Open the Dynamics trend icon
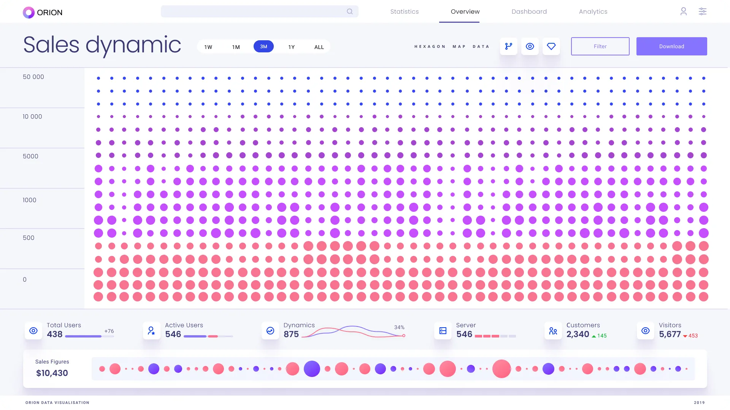The image size is (730, 410). pos(270,331)
